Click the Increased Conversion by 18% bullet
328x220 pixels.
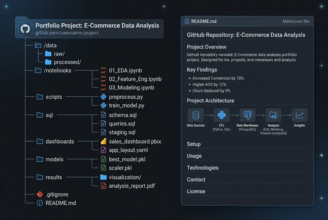(218, 78)
